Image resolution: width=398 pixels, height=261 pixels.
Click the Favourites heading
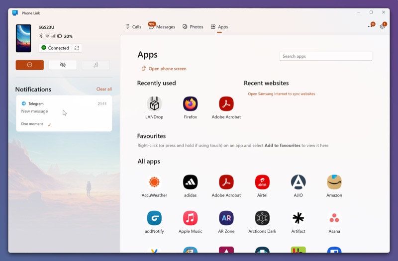[151, 136]
